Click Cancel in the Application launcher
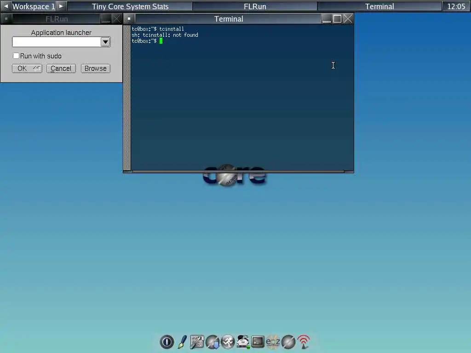 click(x=61, y=68)
